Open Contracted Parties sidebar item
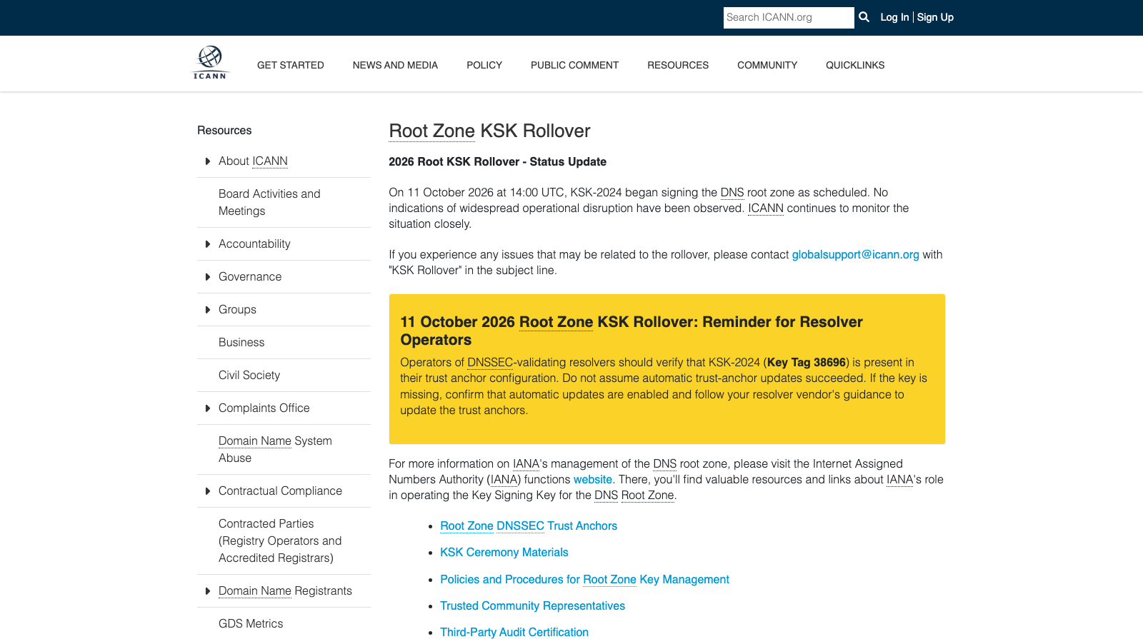 (280, 540)
